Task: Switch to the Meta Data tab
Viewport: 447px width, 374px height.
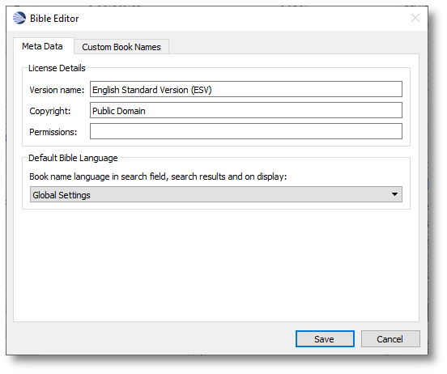Action: pos(44,46)
